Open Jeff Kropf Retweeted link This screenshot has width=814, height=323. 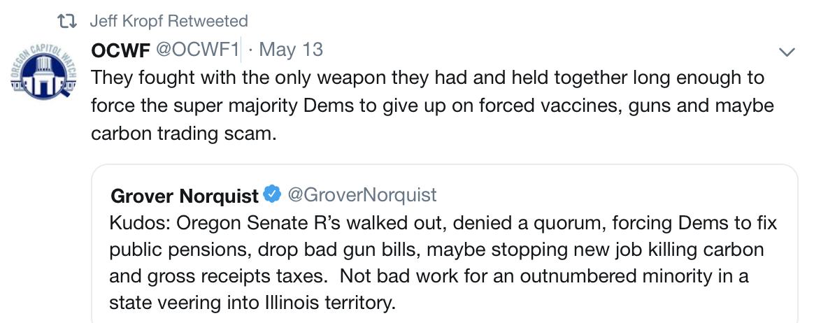point(169,22)
